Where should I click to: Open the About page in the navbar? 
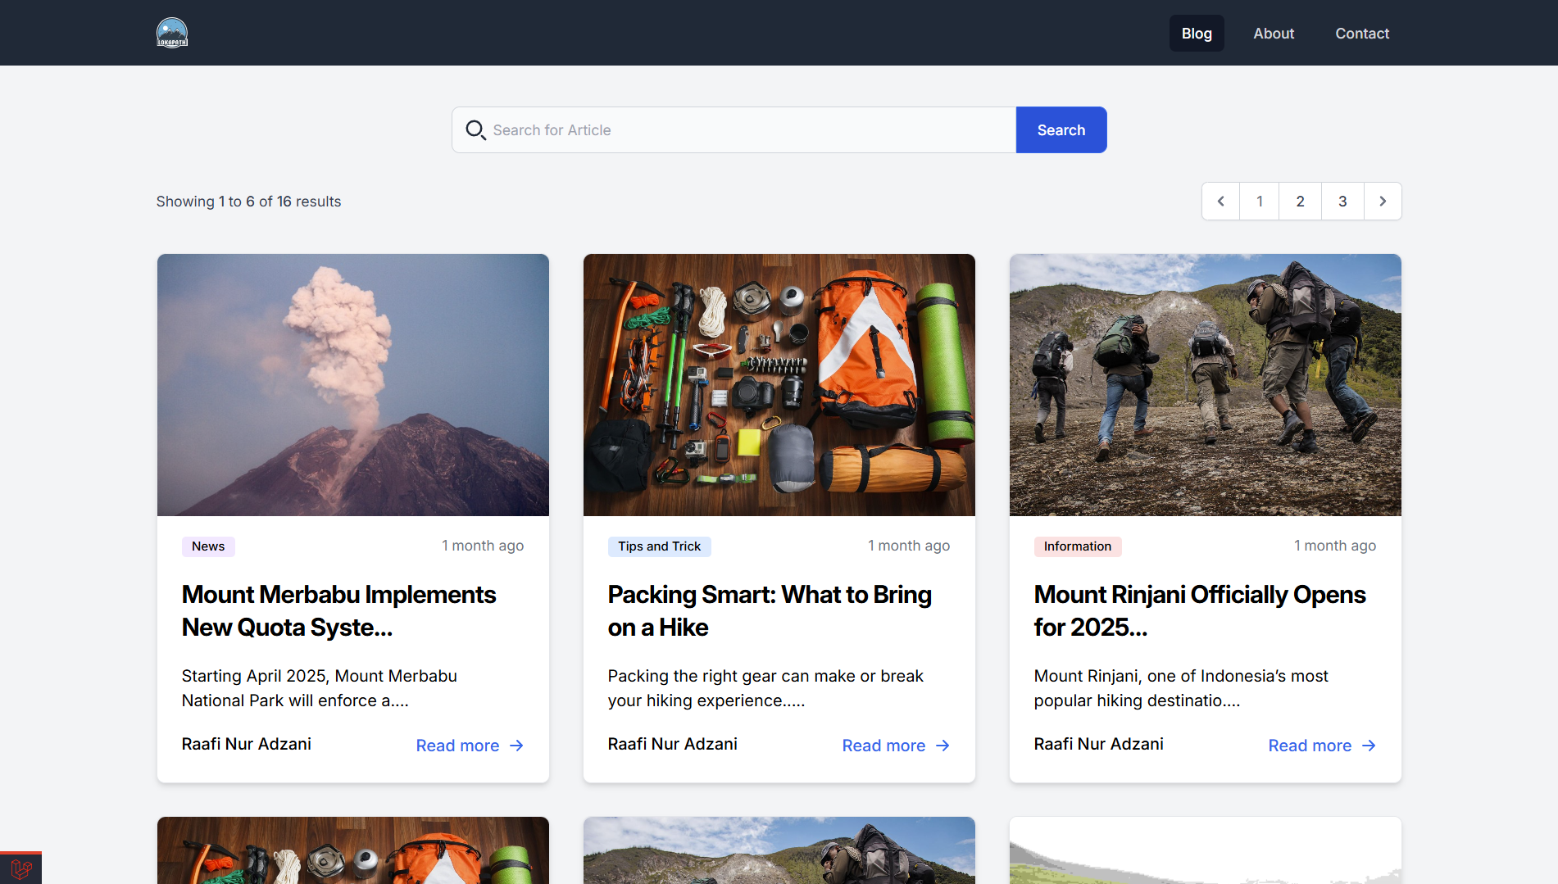(1274, 34)
